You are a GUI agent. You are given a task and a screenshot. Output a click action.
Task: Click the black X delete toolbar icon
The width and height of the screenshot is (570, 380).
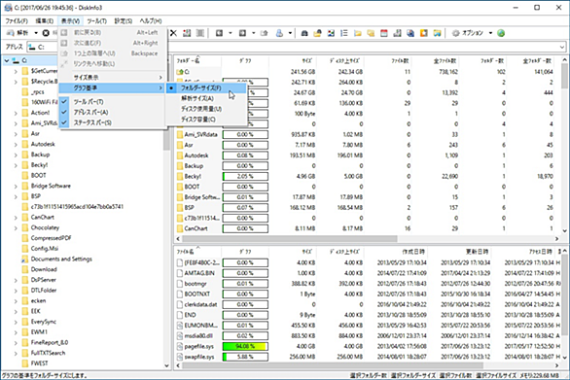[x=174, y=33]
